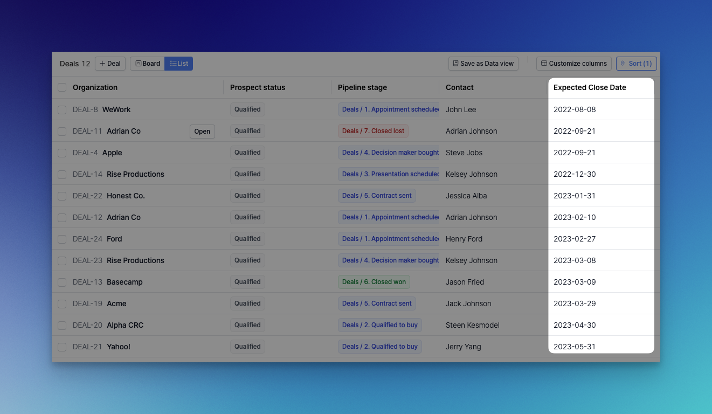Switch to List view

179,64
